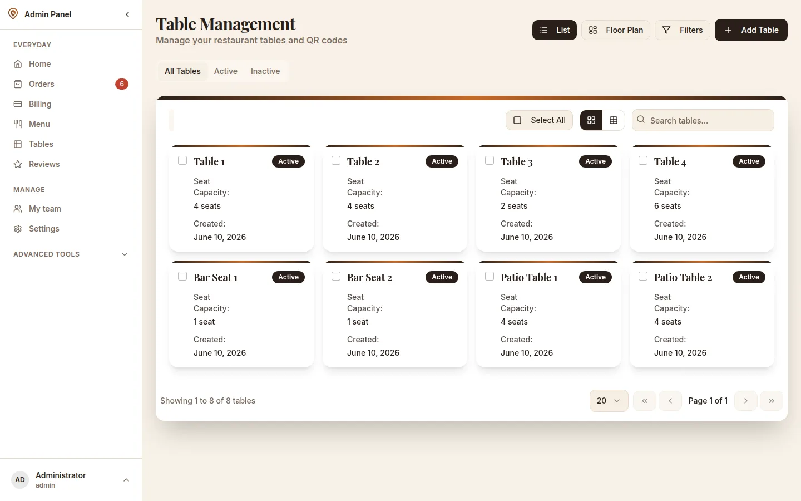
Task: Tick the Patio Table 2 checkbox
Action: pos(643,276)
